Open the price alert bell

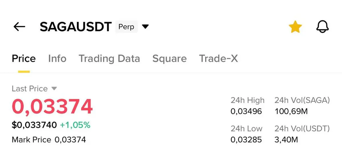[x=323, y=27]
